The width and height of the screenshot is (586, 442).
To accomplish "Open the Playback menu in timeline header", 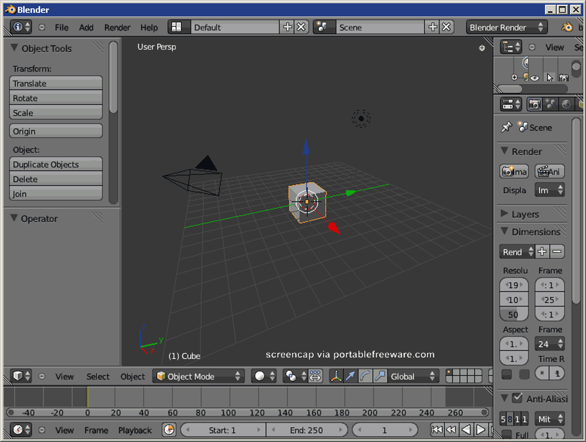I will click(x=135, y=430).
